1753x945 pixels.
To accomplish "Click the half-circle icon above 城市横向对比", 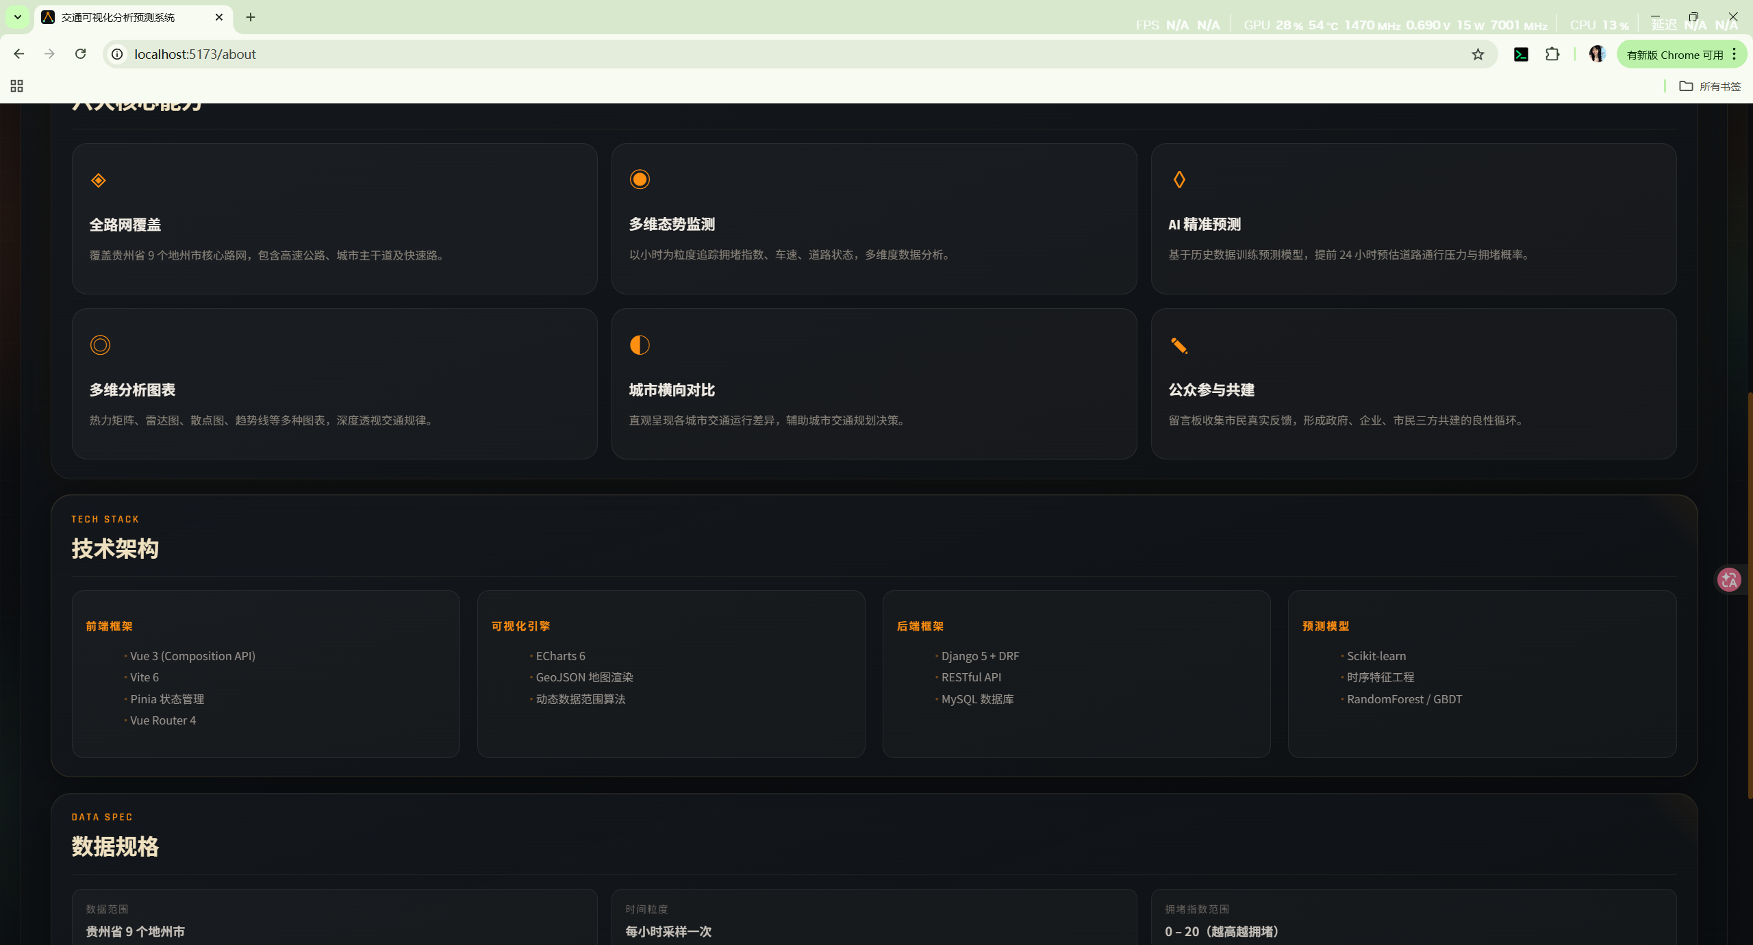I will click(x=640, y=345).
